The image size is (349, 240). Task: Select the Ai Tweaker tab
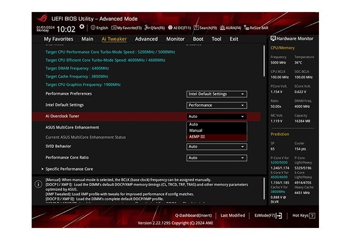coord(114,39)
